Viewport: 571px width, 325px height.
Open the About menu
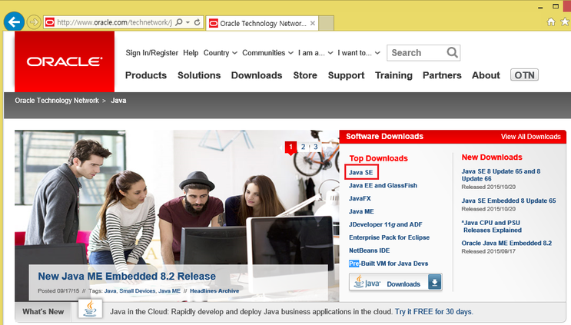click(x=486, y=75)
